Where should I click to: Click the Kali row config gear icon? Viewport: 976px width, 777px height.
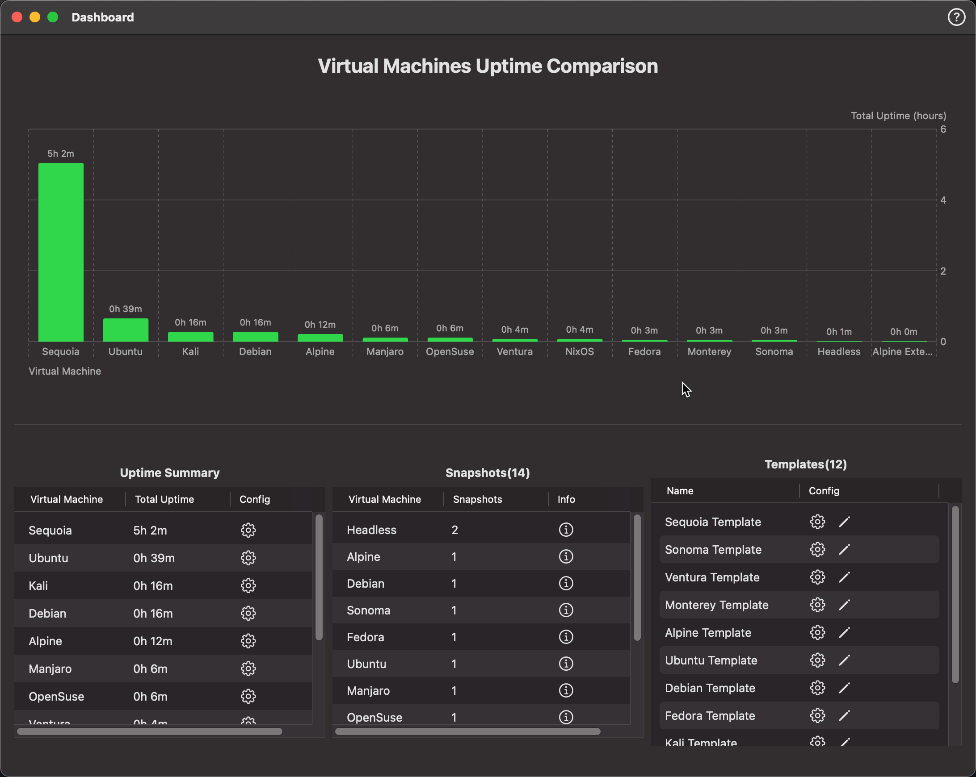coord(248,586)
